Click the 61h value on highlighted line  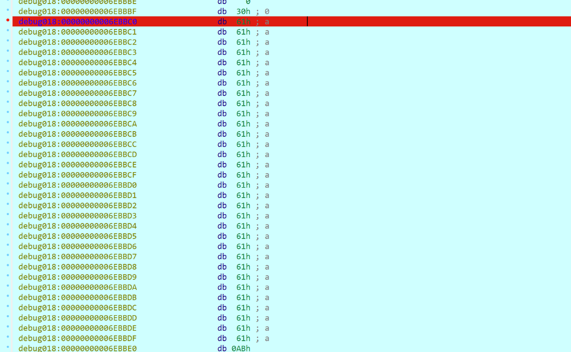243,22
